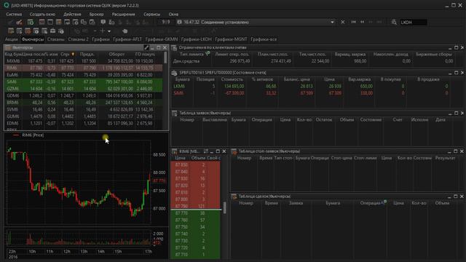Click Операция column header in Таблица заявок
This screenshot has width=466, height=262.
coord(262,119)
